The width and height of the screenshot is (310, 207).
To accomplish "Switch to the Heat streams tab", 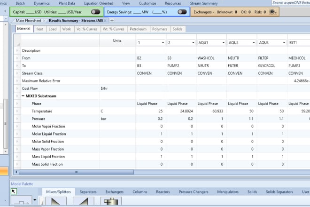I will pos(39,29).
